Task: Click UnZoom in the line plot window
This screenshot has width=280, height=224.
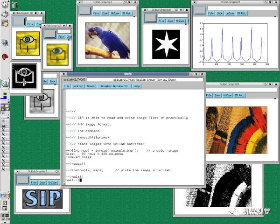Action: coord(230,14)
